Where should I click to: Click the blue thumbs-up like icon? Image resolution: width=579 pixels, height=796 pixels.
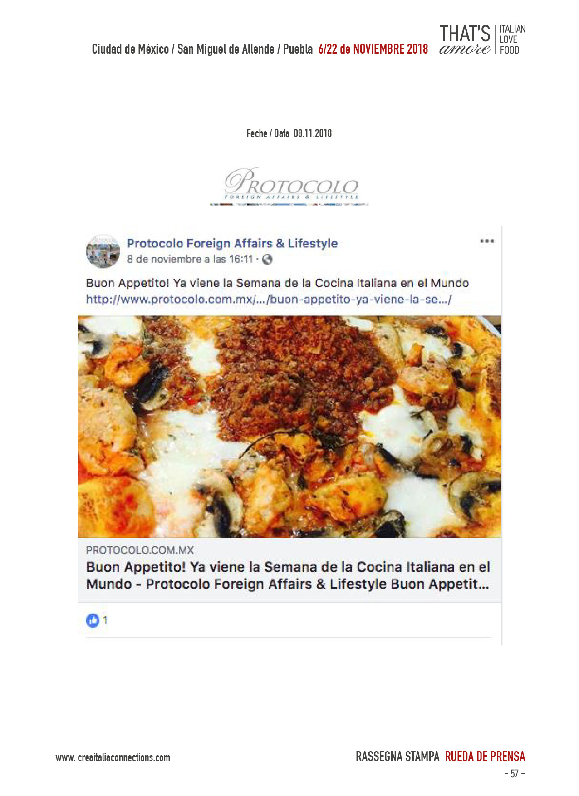click(93, 620)
